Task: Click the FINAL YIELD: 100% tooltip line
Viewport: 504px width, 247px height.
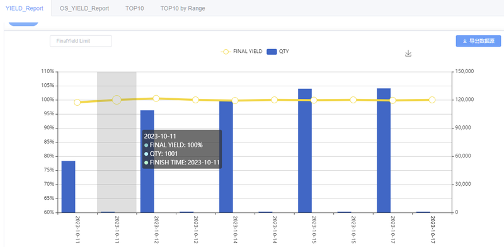Action: (174, 145)
